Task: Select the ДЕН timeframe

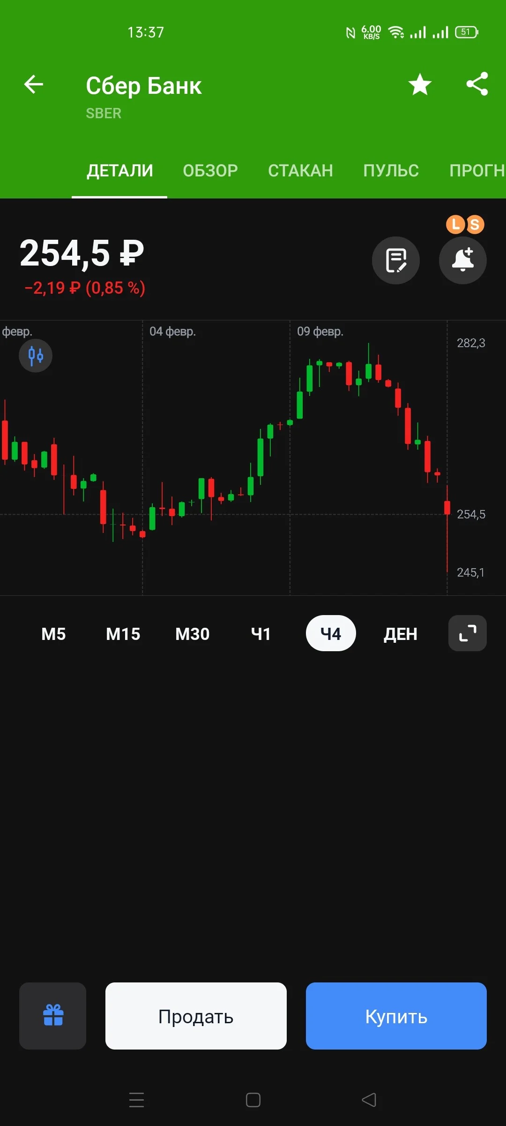Action: (x=401, y=634)
